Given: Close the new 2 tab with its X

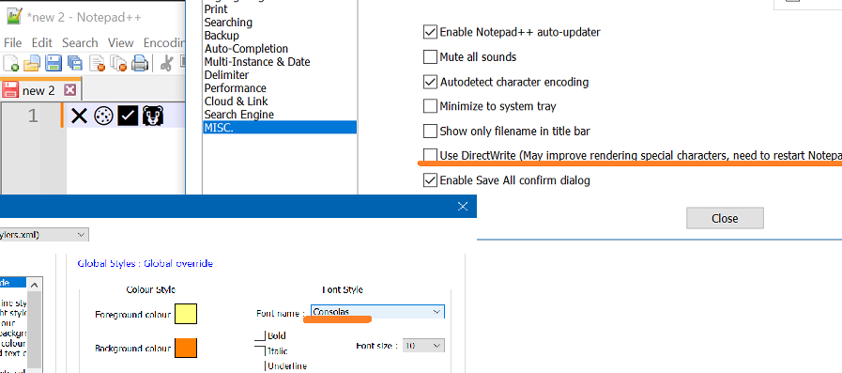Looking at the screenshot, I should pyautogui.click(x=70, y=89).
